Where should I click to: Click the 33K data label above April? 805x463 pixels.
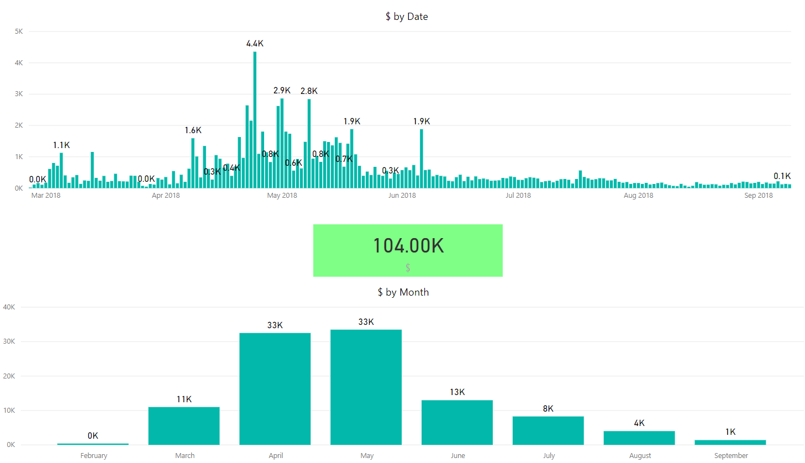pos(275,325)
